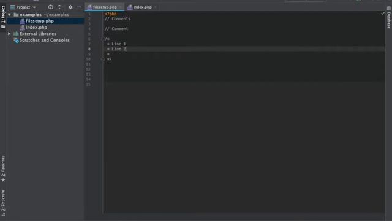392x221 pixels.
Task: Select Scratches and Consoles item
Action: pyautogui.click(x=45, y=40)
